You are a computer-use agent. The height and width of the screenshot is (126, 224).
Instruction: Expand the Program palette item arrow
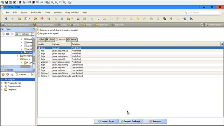2,79
